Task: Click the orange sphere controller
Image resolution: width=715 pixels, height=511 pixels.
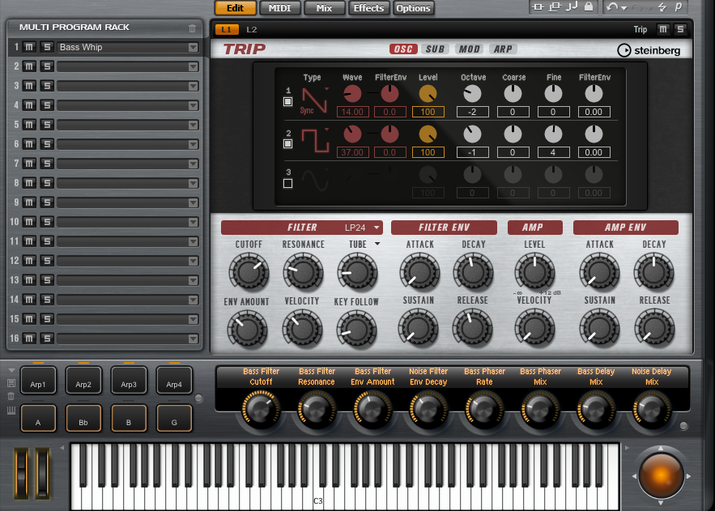Action: coord(661,475)
